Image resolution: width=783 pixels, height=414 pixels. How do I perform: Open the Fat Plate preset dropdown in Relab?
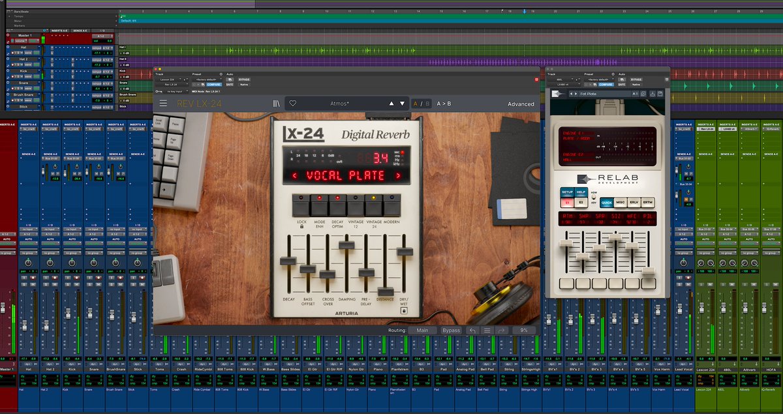tap(604, 94)
